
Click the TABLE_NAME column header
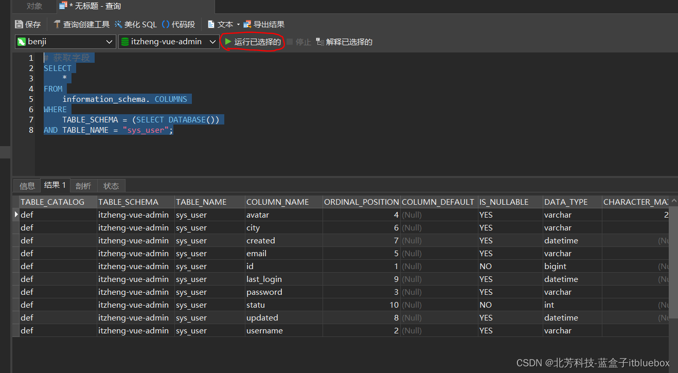click(x=210, y=202)
